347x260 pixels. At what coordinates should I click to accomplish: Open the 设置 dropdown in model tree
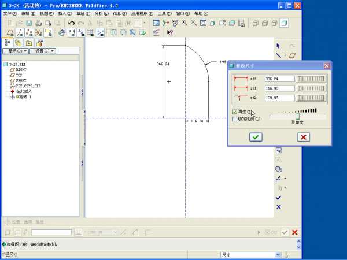point(43,51)
